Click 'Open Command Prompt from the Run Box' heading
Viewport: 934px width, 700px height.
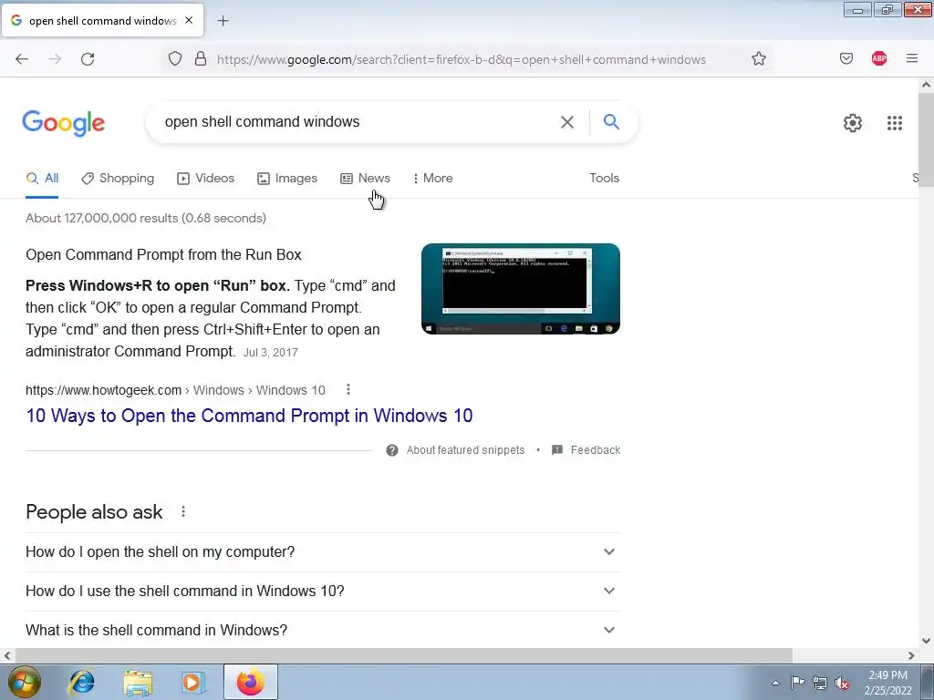click(163, 255)
